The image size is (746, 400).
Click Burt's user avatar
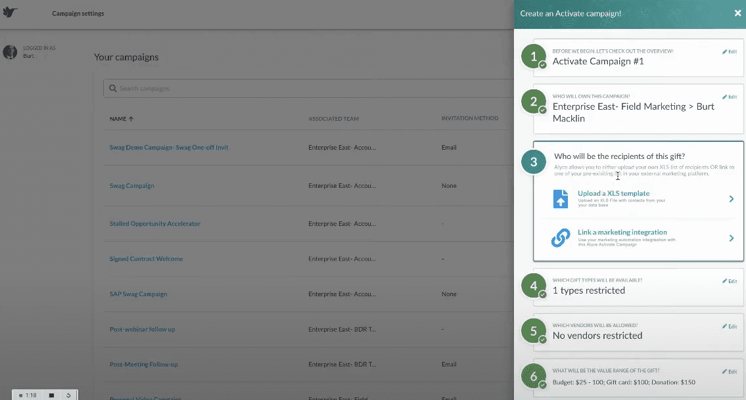[x=10, y=51]
